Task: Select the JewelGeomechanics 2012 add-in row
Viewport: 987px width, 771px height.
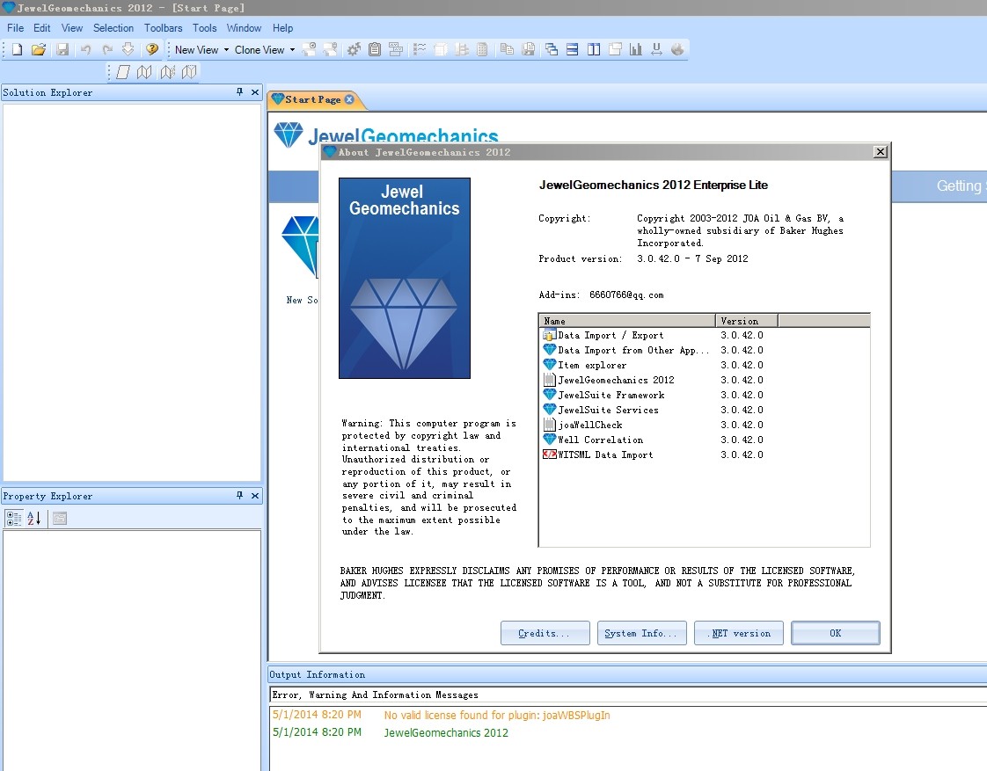Action: (x=705, y=380)
